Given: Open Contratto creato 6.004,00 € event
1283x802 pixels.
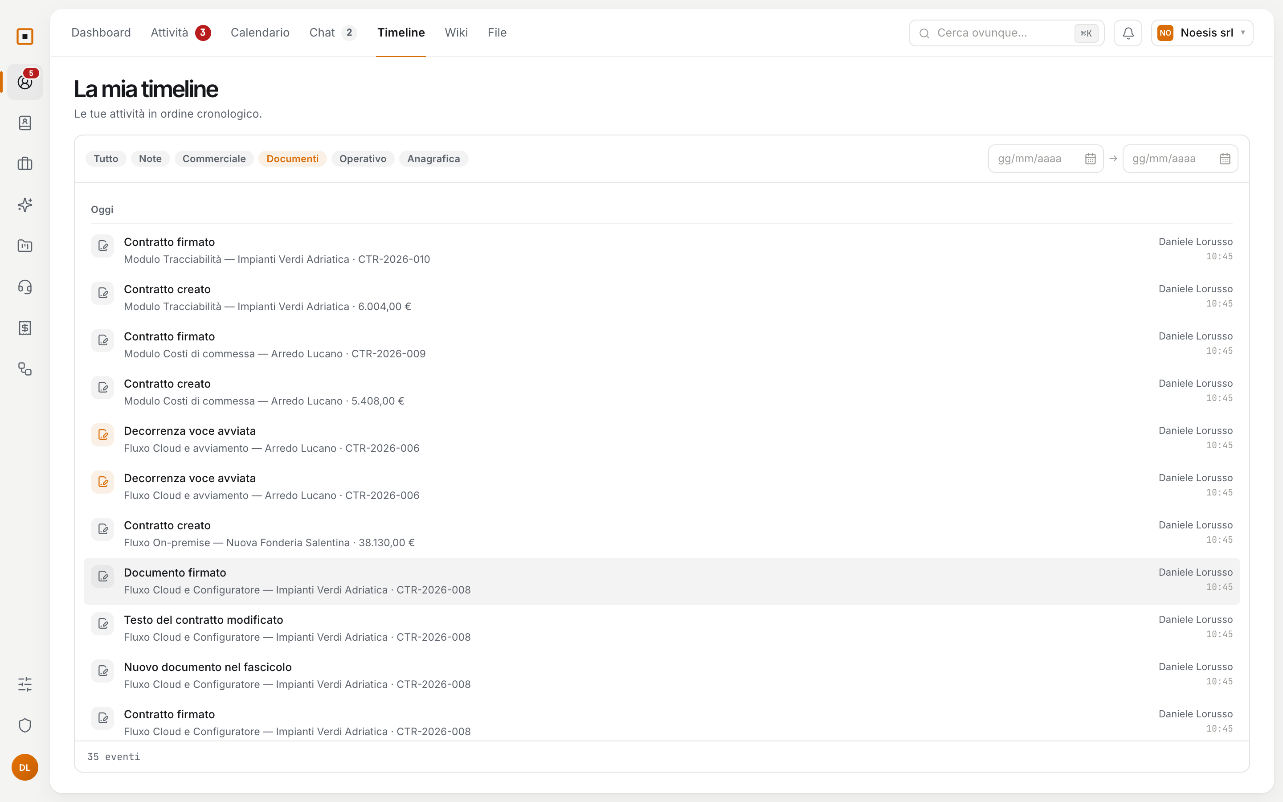Looking at the screenshot, I should click(x=662, y=298).
